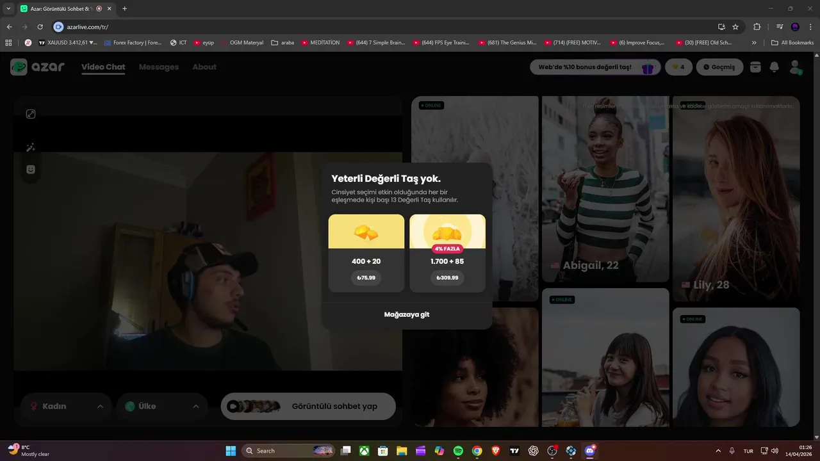The width and height of the screenshot is (820, 461).
Task: Open File Explorer from taskbar
Action: click(x=402, y=451)
